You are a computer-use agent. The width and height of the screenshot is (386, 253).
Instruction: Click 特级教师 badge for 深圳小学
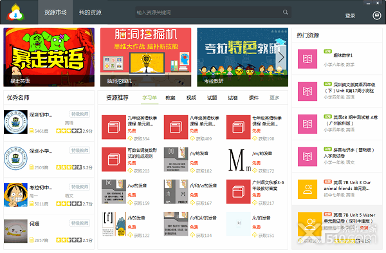click(x=80, y=150)
